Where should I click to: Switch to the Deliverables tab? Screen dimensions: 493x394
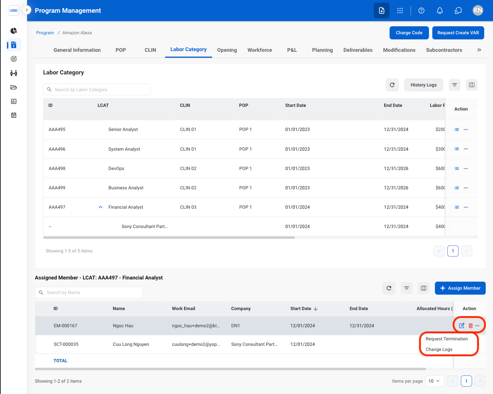tap(358, 50)
